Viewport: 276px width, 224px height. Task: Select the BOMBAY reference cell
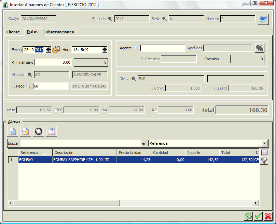point(36,160)
